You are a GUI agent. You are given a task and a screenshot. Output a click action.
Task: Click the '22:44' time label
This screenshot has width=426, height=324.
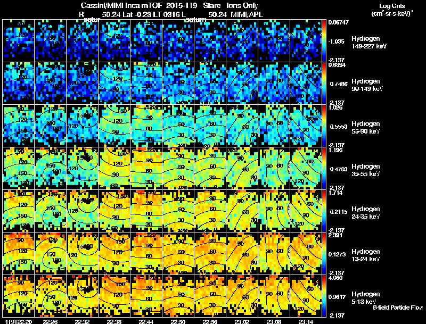pyautogui.click(x=146, y=322)
